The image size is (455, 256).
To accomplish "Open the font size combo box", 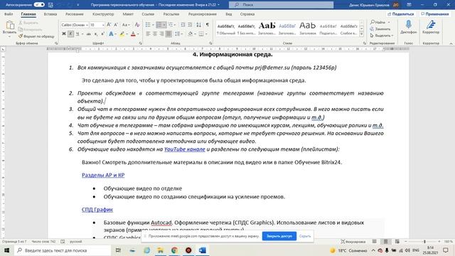I will (97, 25).
